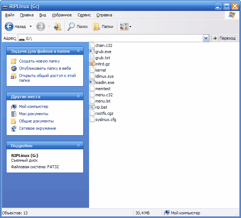This screenshot has width=241, height=218.
Task: Click the memtest file icon
Action: [92, 89]
